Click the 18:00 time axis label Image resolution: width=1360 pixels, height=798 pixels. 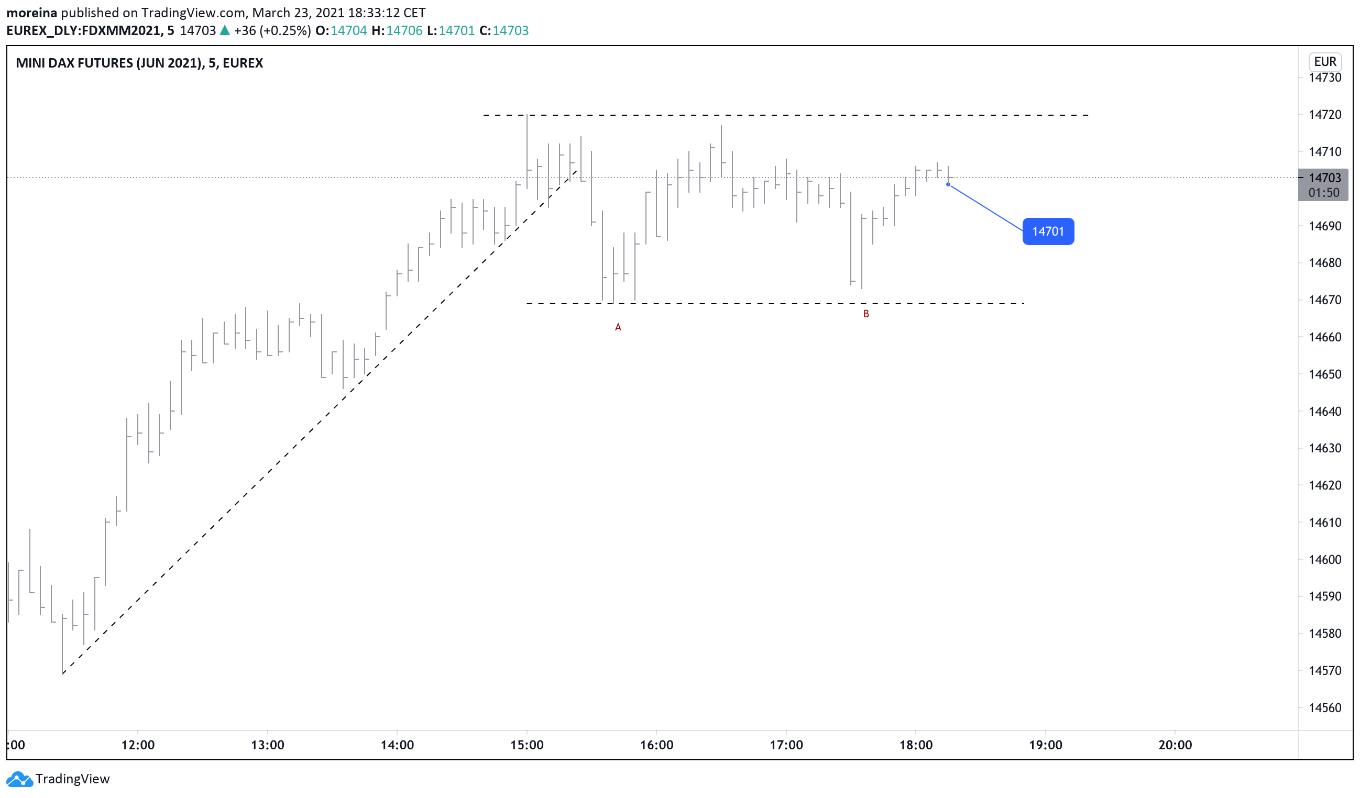916,746
